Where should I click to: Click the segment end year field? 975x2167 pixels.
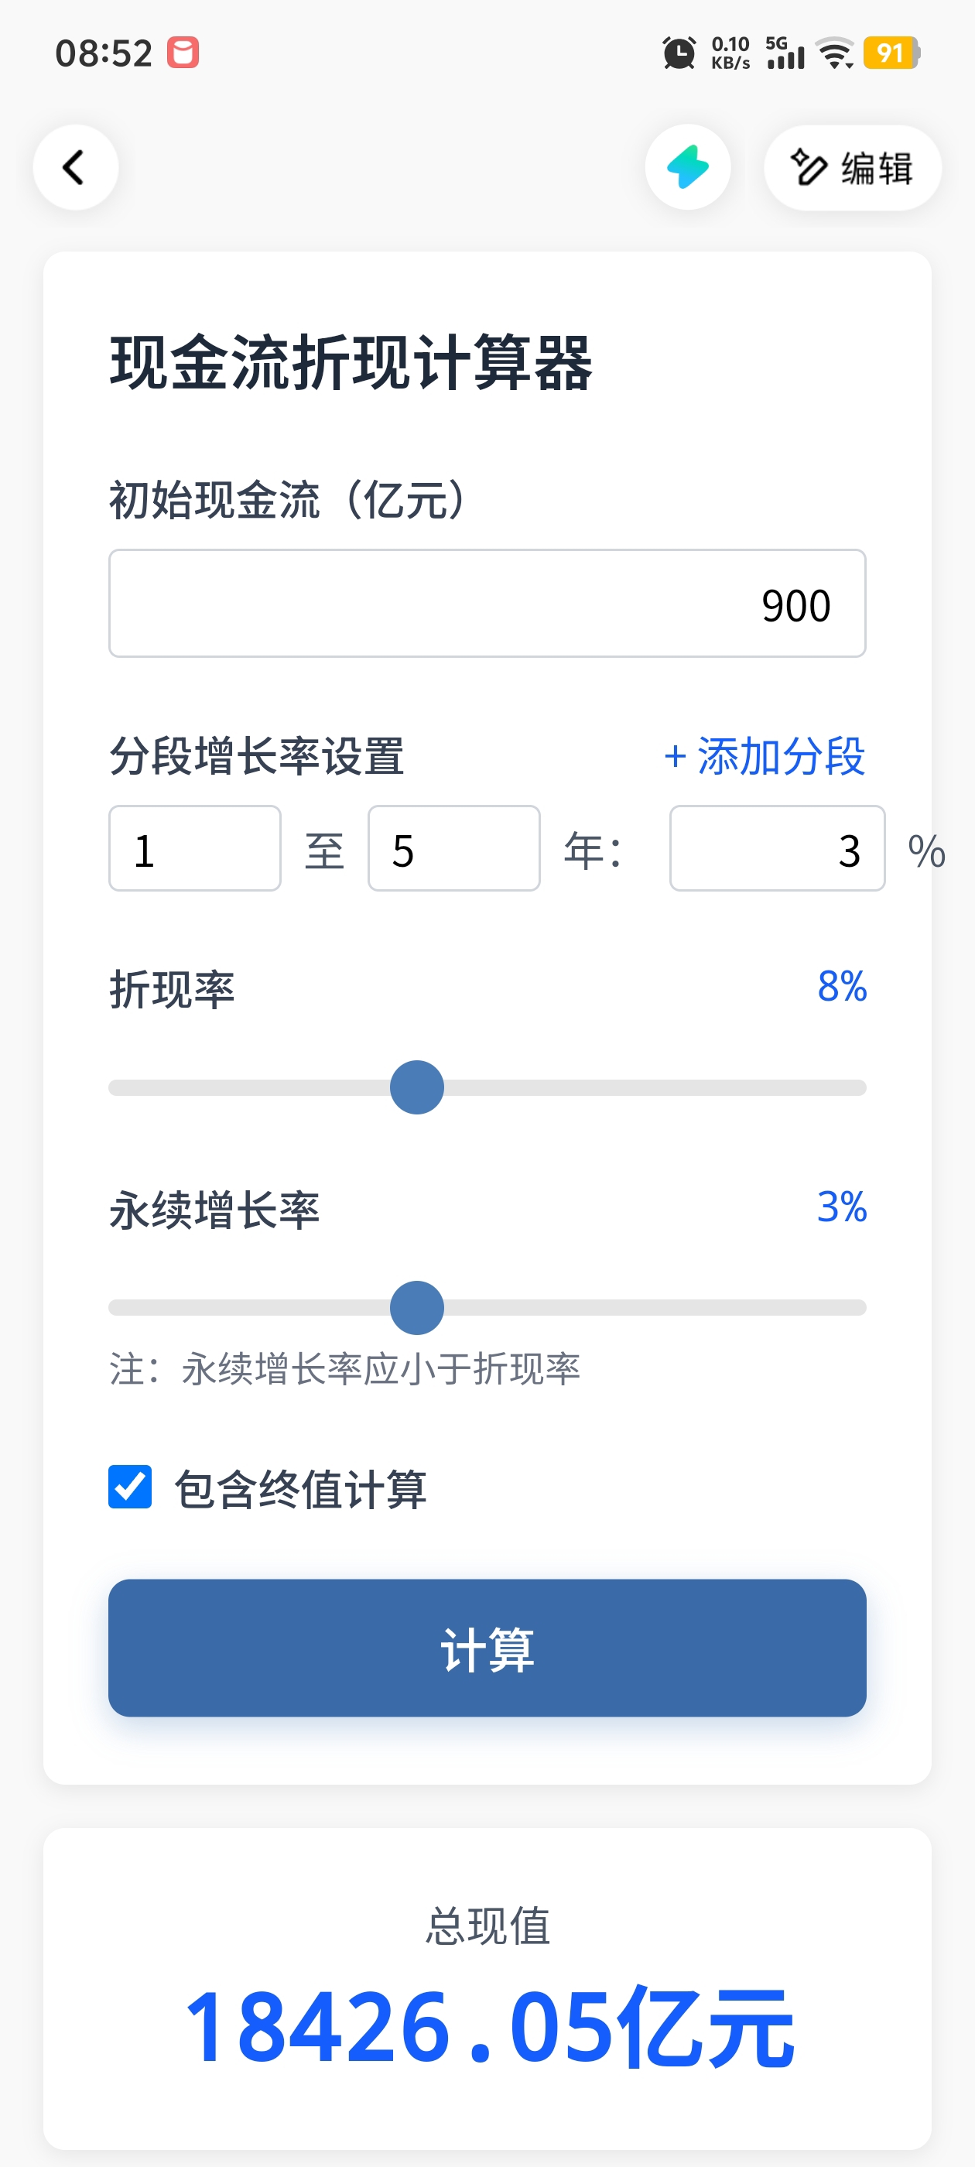tap(453, 848)
